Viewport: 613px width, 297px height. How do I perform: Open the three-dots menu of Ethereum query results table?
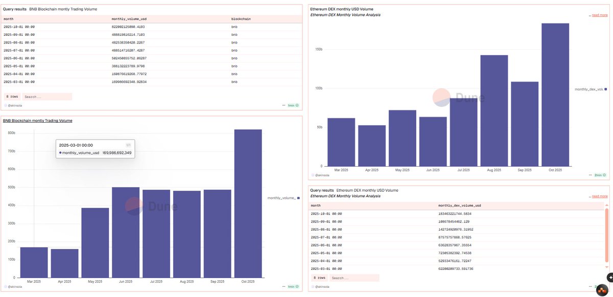tap(591, 286)
